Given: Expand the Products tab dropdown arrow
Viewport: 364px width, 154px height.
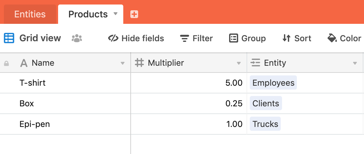Looking at the screenshot, I should (116, 14).
